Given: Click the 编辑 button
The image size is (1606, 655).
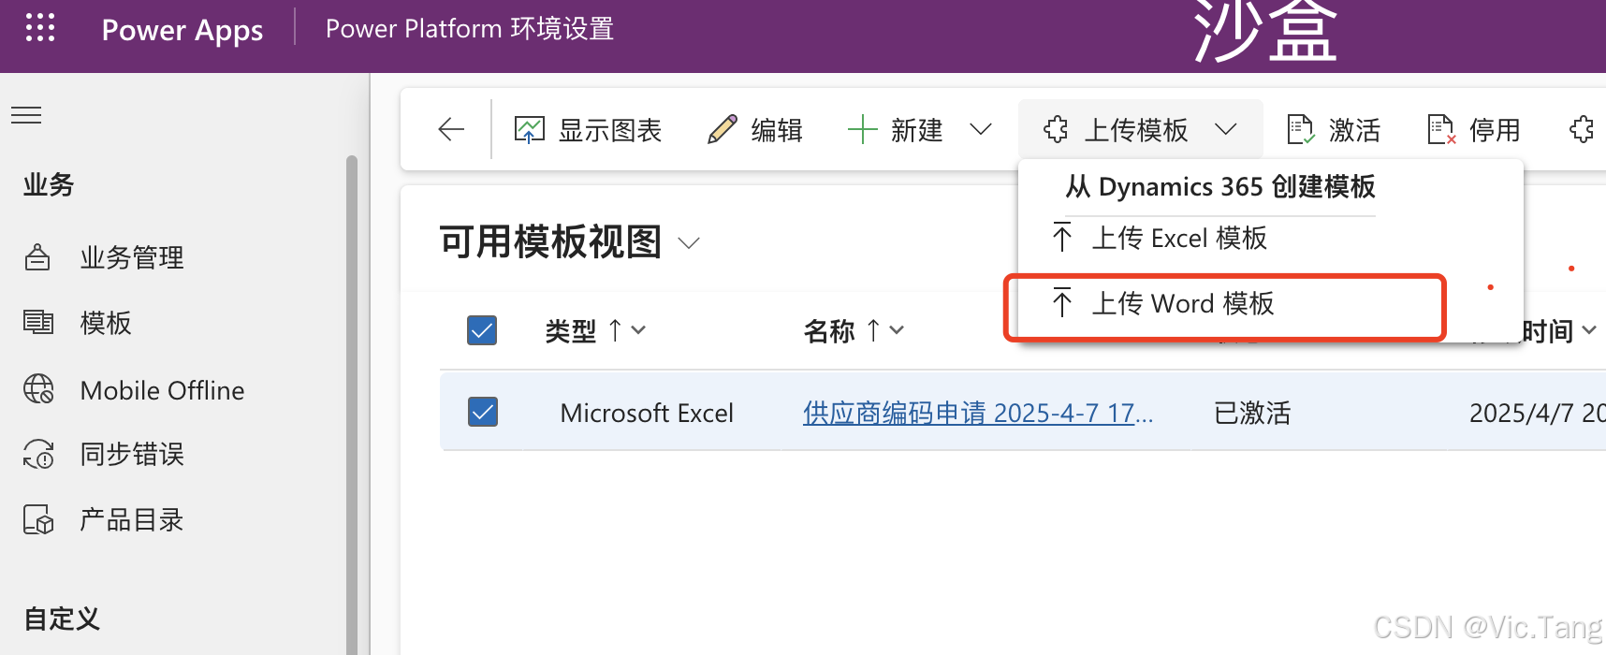Looking at the screenshot, I should tap(755, 129).
